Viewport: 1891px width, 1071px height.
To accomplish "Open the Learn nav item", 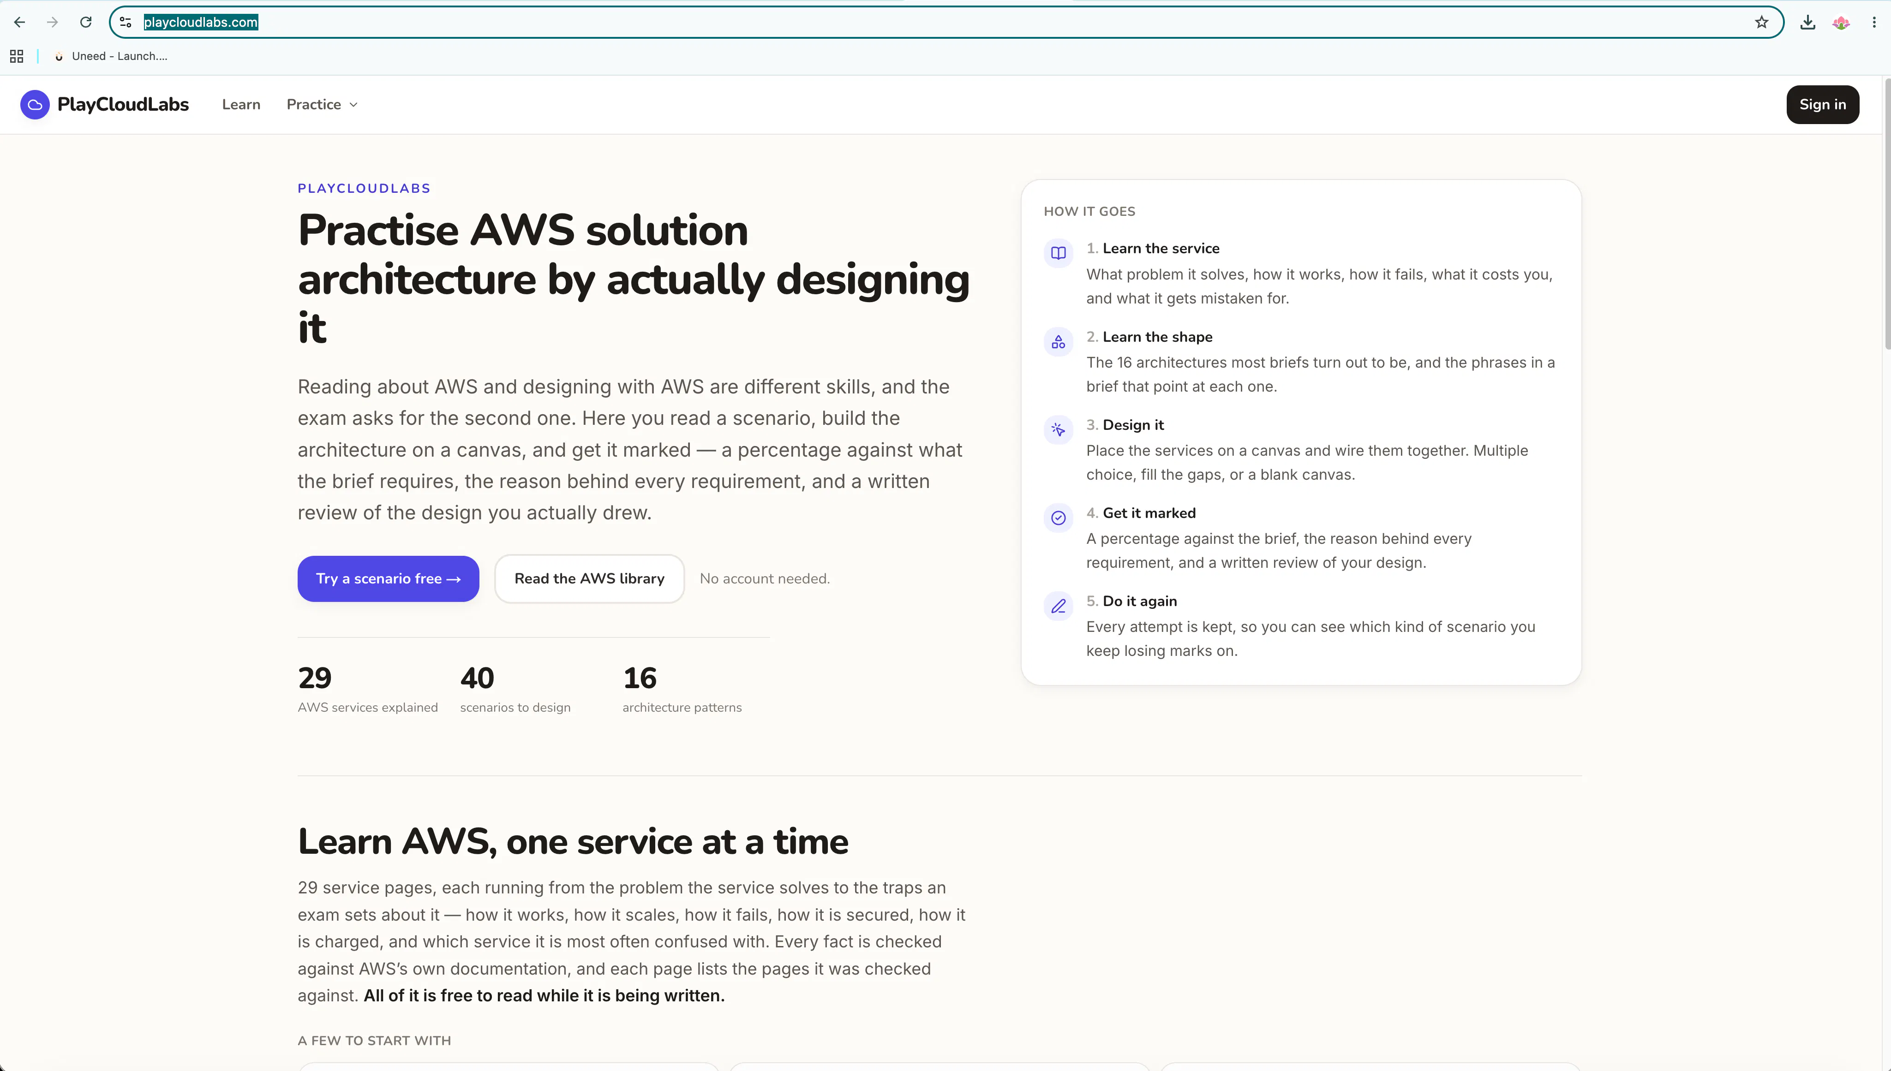I will (x=241, y=104).
